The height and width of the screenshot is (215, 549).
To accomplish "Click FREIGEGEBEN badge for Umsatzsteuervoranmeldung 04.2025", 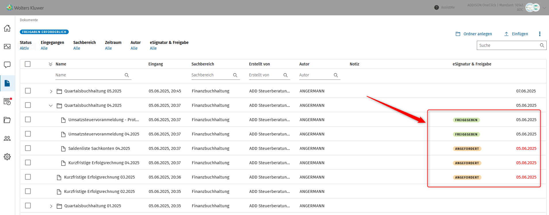I will tap(466, 134).
